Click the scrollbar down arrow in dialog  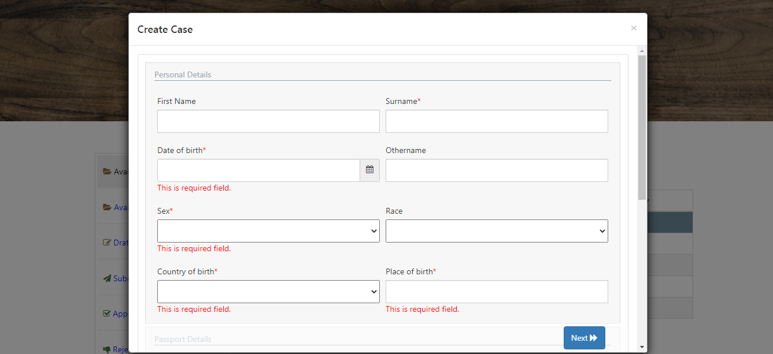tap(642, 347)
